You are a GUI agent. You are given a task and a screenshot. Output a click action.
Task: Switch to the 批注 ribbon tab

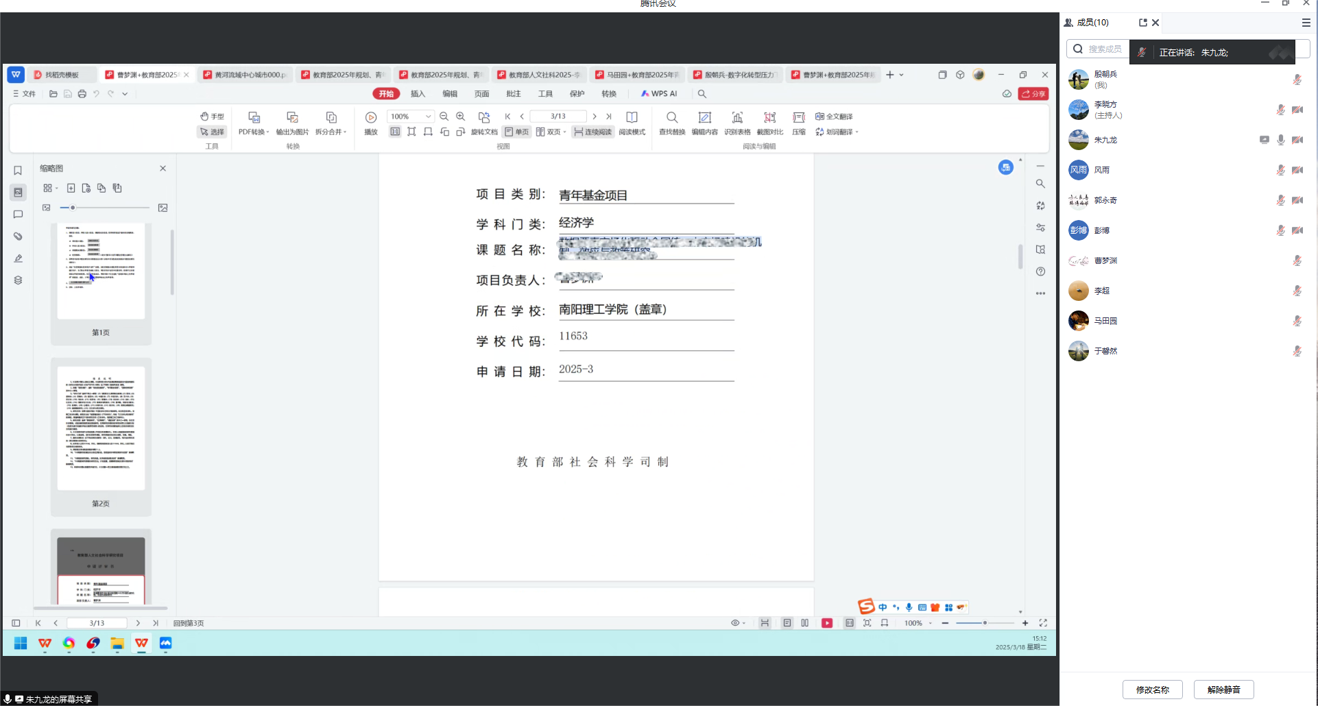(514, 94)
